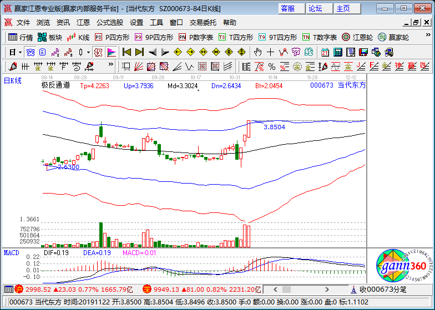Open the 9T四方形 tool
The height and width of the screenshot is (310, 435).
coord(278,37)
